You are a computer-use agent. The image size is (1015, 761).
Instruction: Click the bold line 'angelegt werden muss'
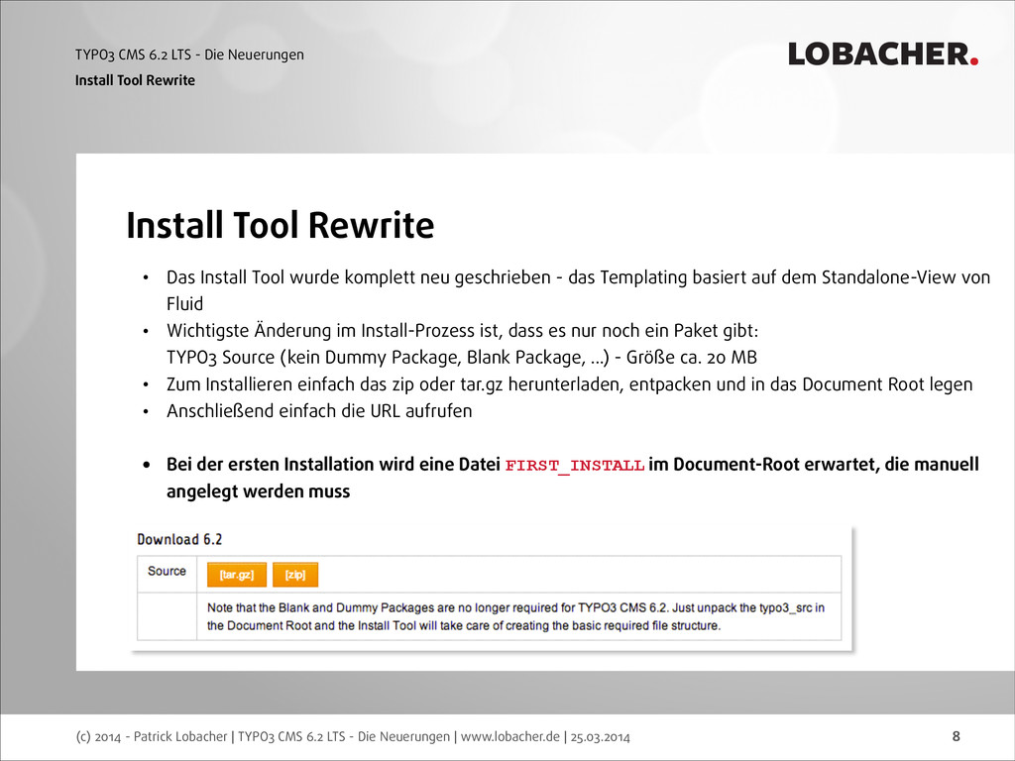(259, 491)
